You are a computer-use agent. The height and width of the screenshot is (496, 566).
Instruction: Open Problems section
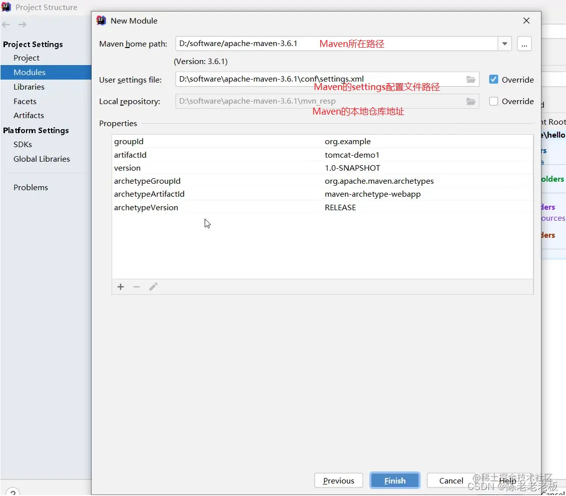[31, 187]
